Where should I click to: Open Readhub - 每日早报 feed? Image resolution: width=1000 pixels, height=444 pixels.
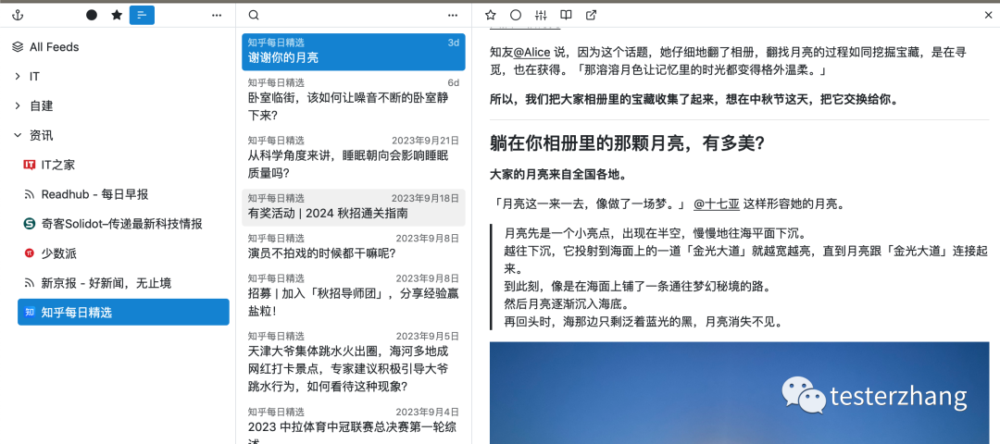(x=123, y=194)
